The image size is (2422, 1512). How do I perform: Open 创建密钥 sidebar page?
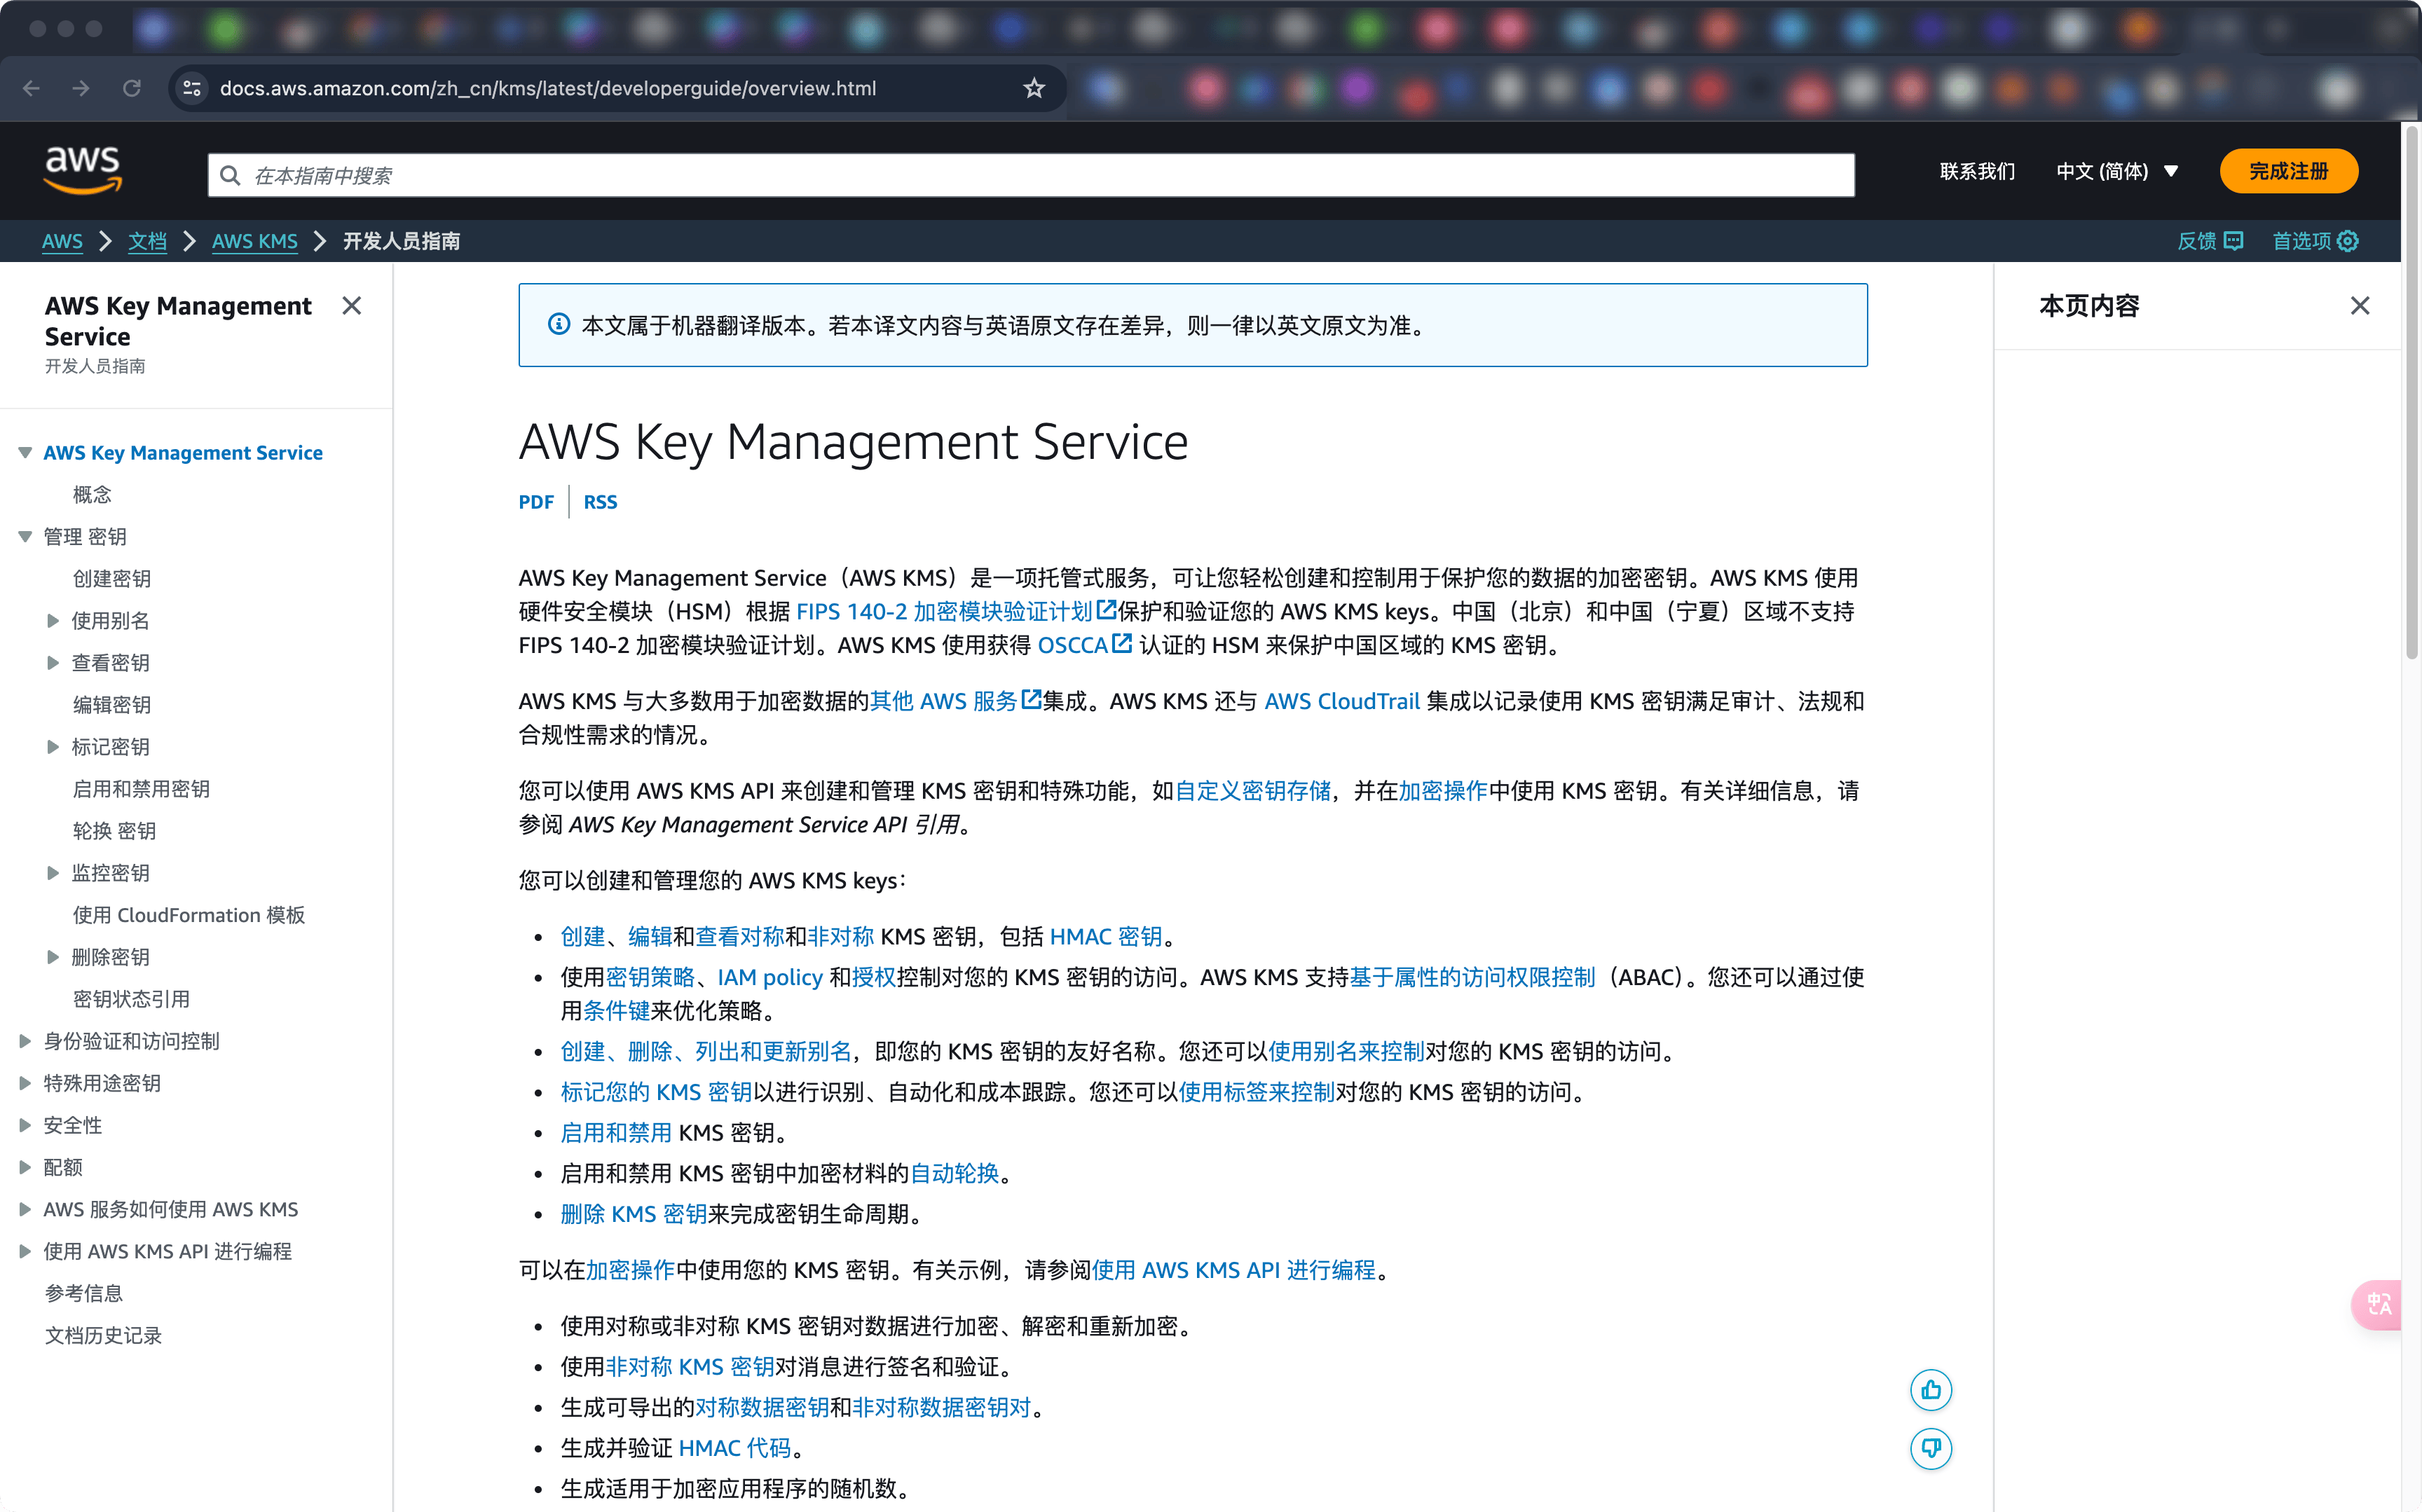click(x=112, y=579)
